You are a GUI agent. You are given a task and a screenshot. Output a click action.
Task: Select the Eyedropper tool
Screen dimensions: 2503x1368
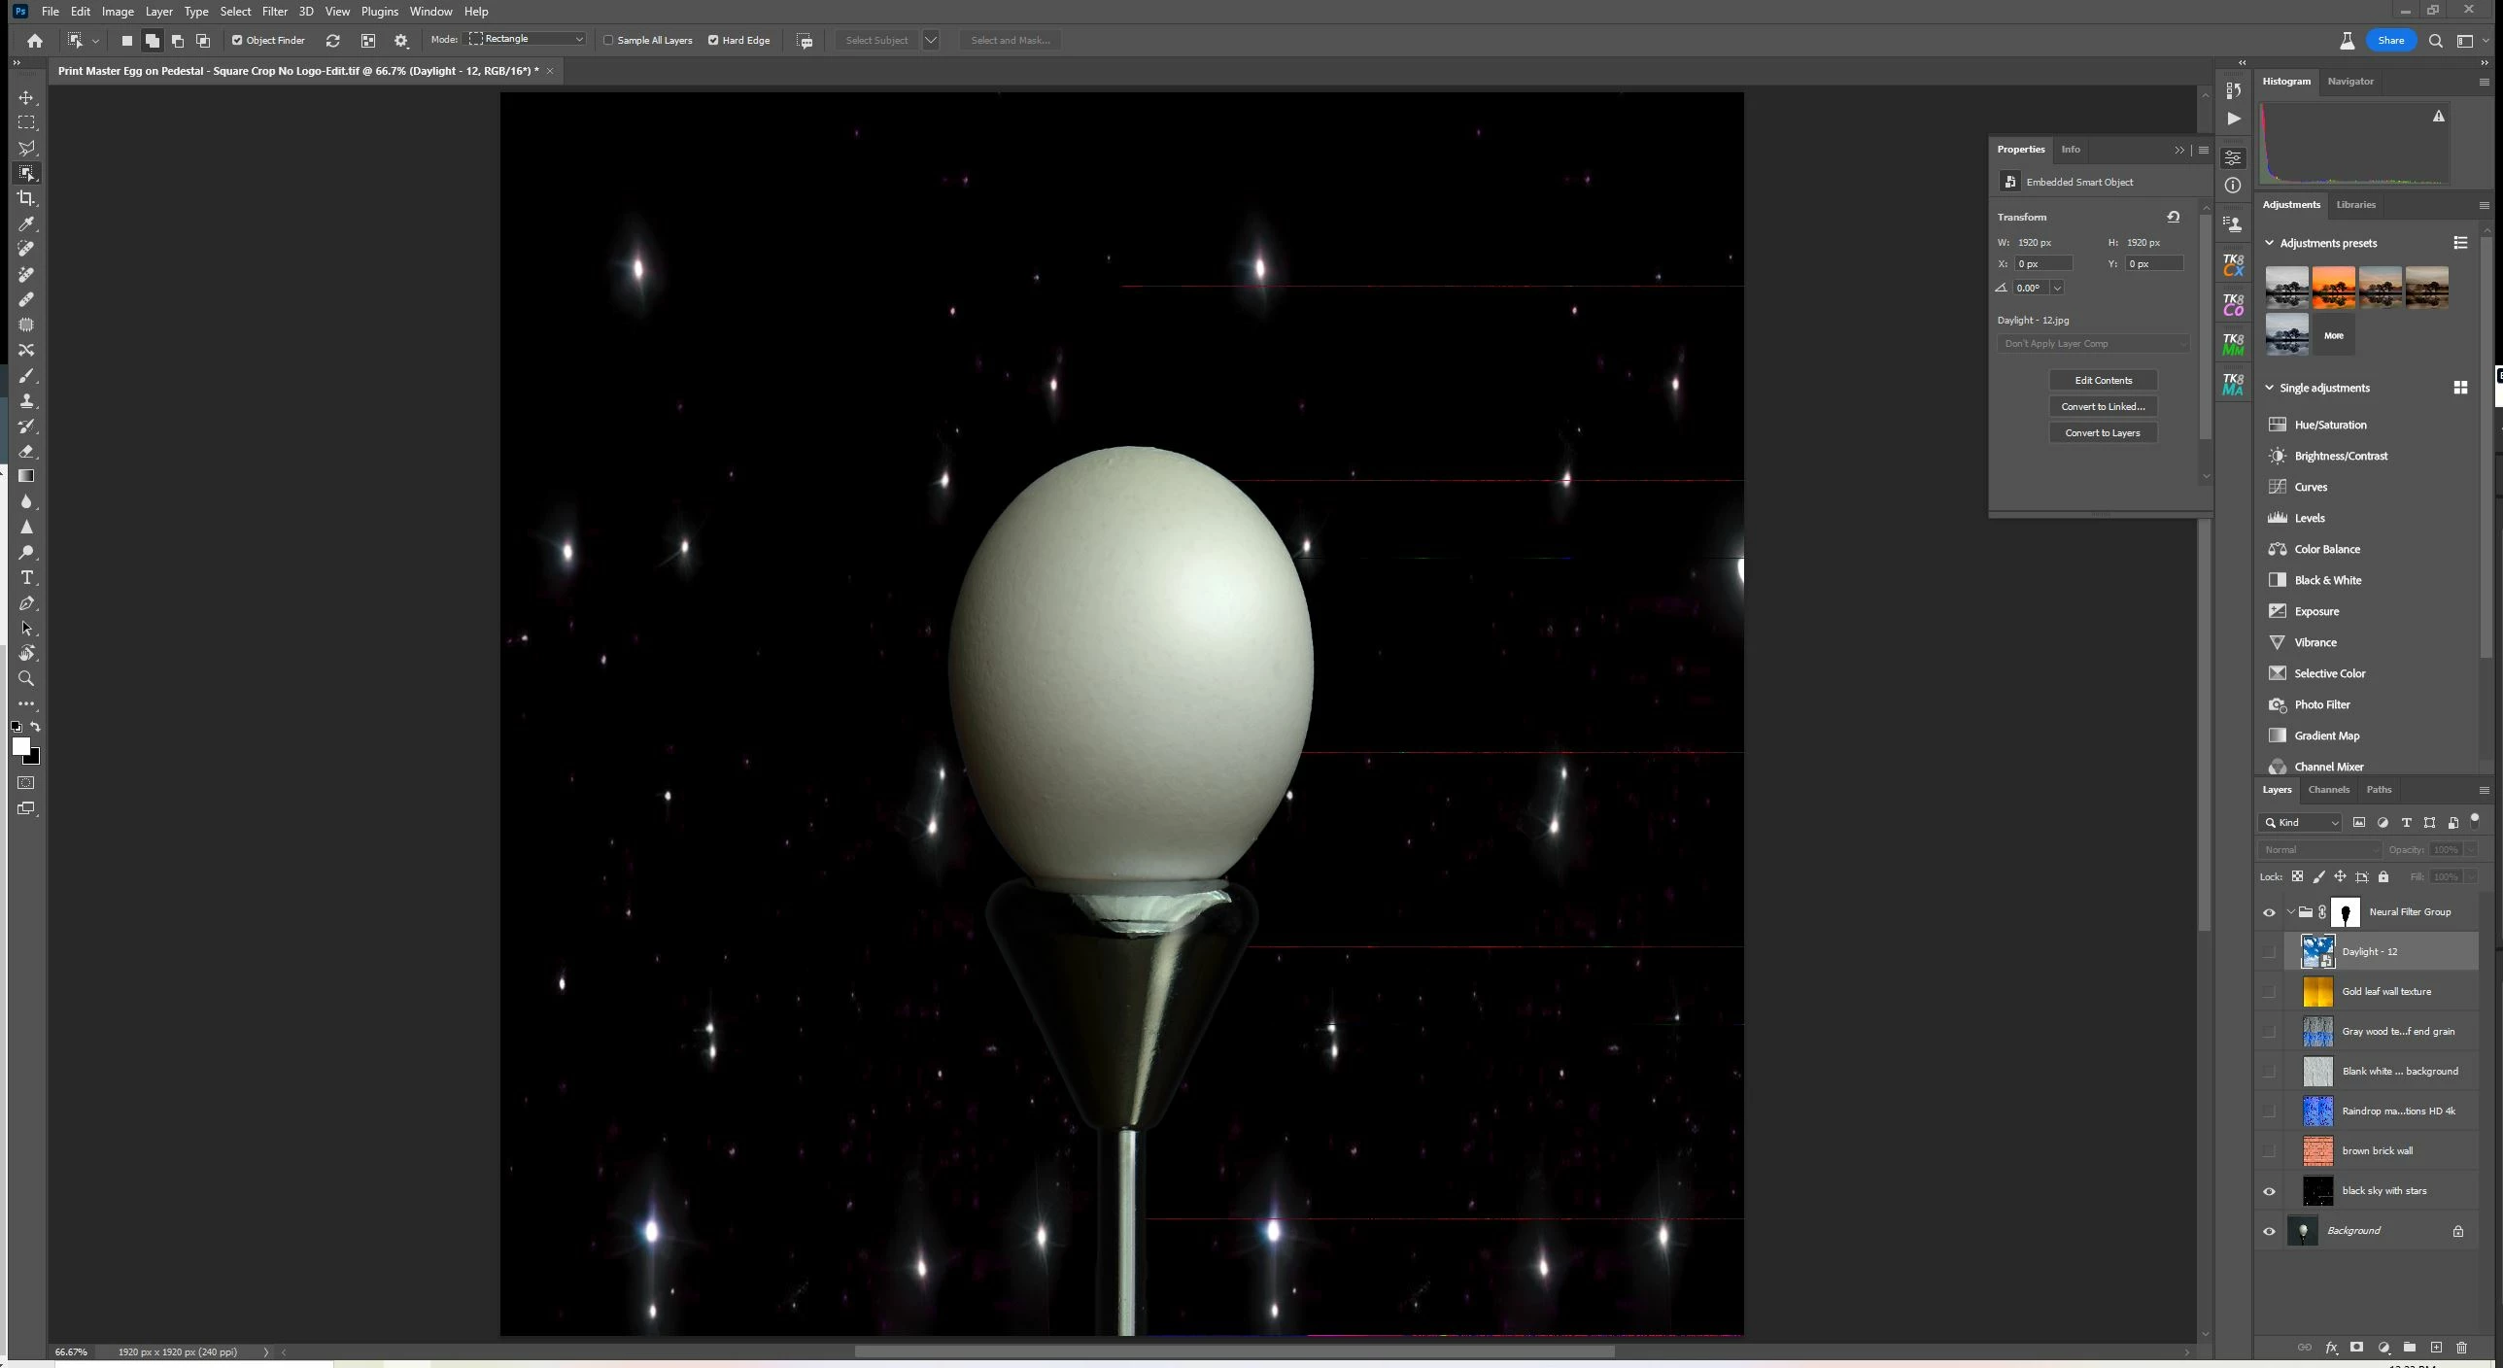click(x=26, y=223)
